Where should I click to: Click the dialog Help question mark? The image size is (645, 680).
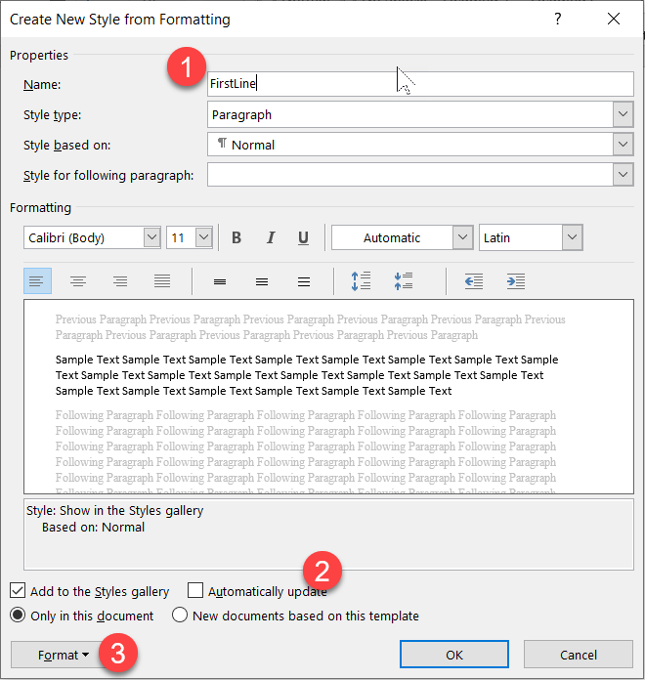tap(558, 19)
